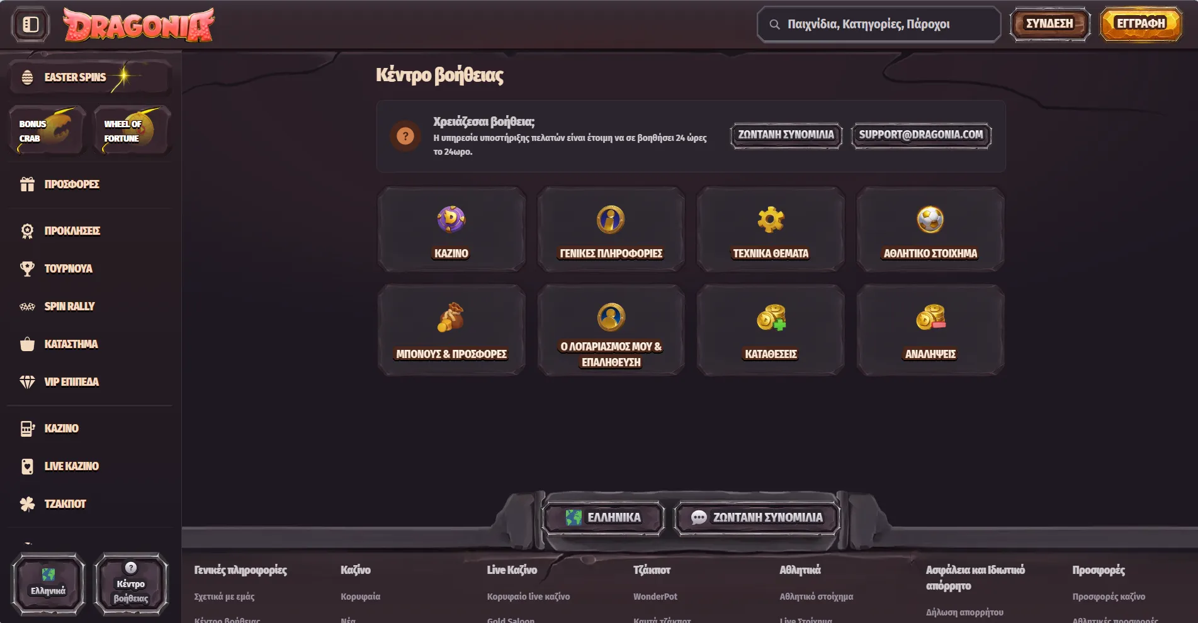Image resolution: width=1198 pixels, height=623 pixels.
Task: Click the orange ΕΓΓΡΑΦΗ register button
Action: coord(1141,24)
